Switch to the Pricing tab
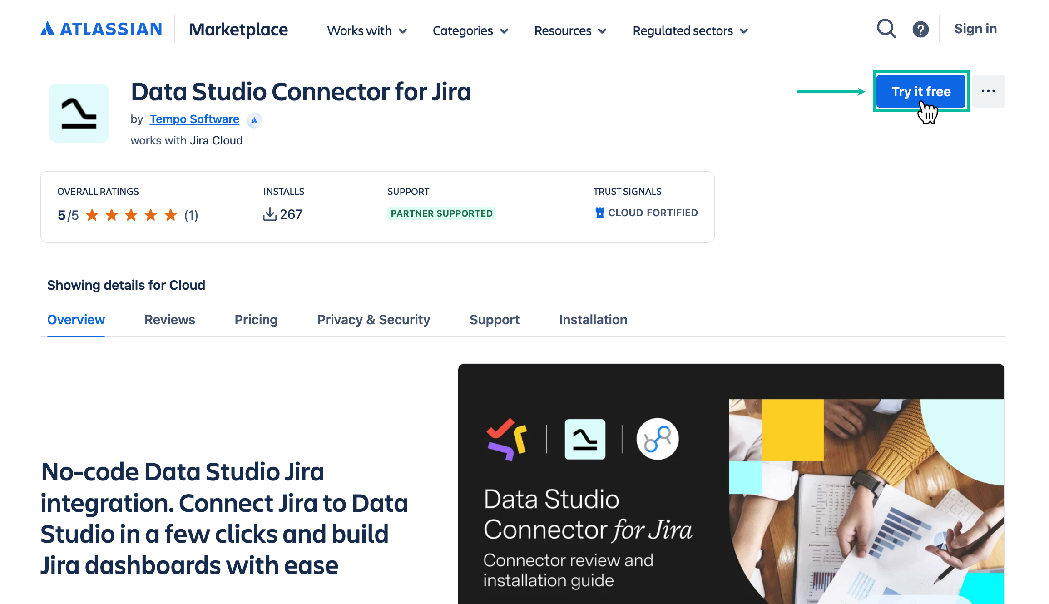The width and height of the screenshot is (1049, 604). coord(256,320)
